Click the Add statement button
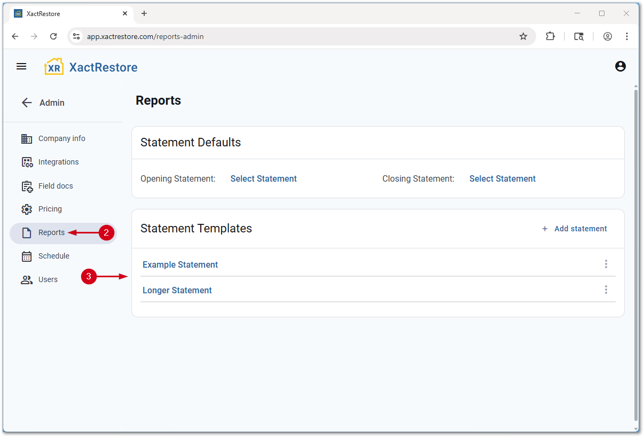 574,229
